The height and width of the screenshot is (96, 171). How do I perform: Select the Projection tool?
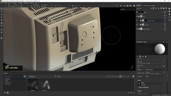(2, 14)
